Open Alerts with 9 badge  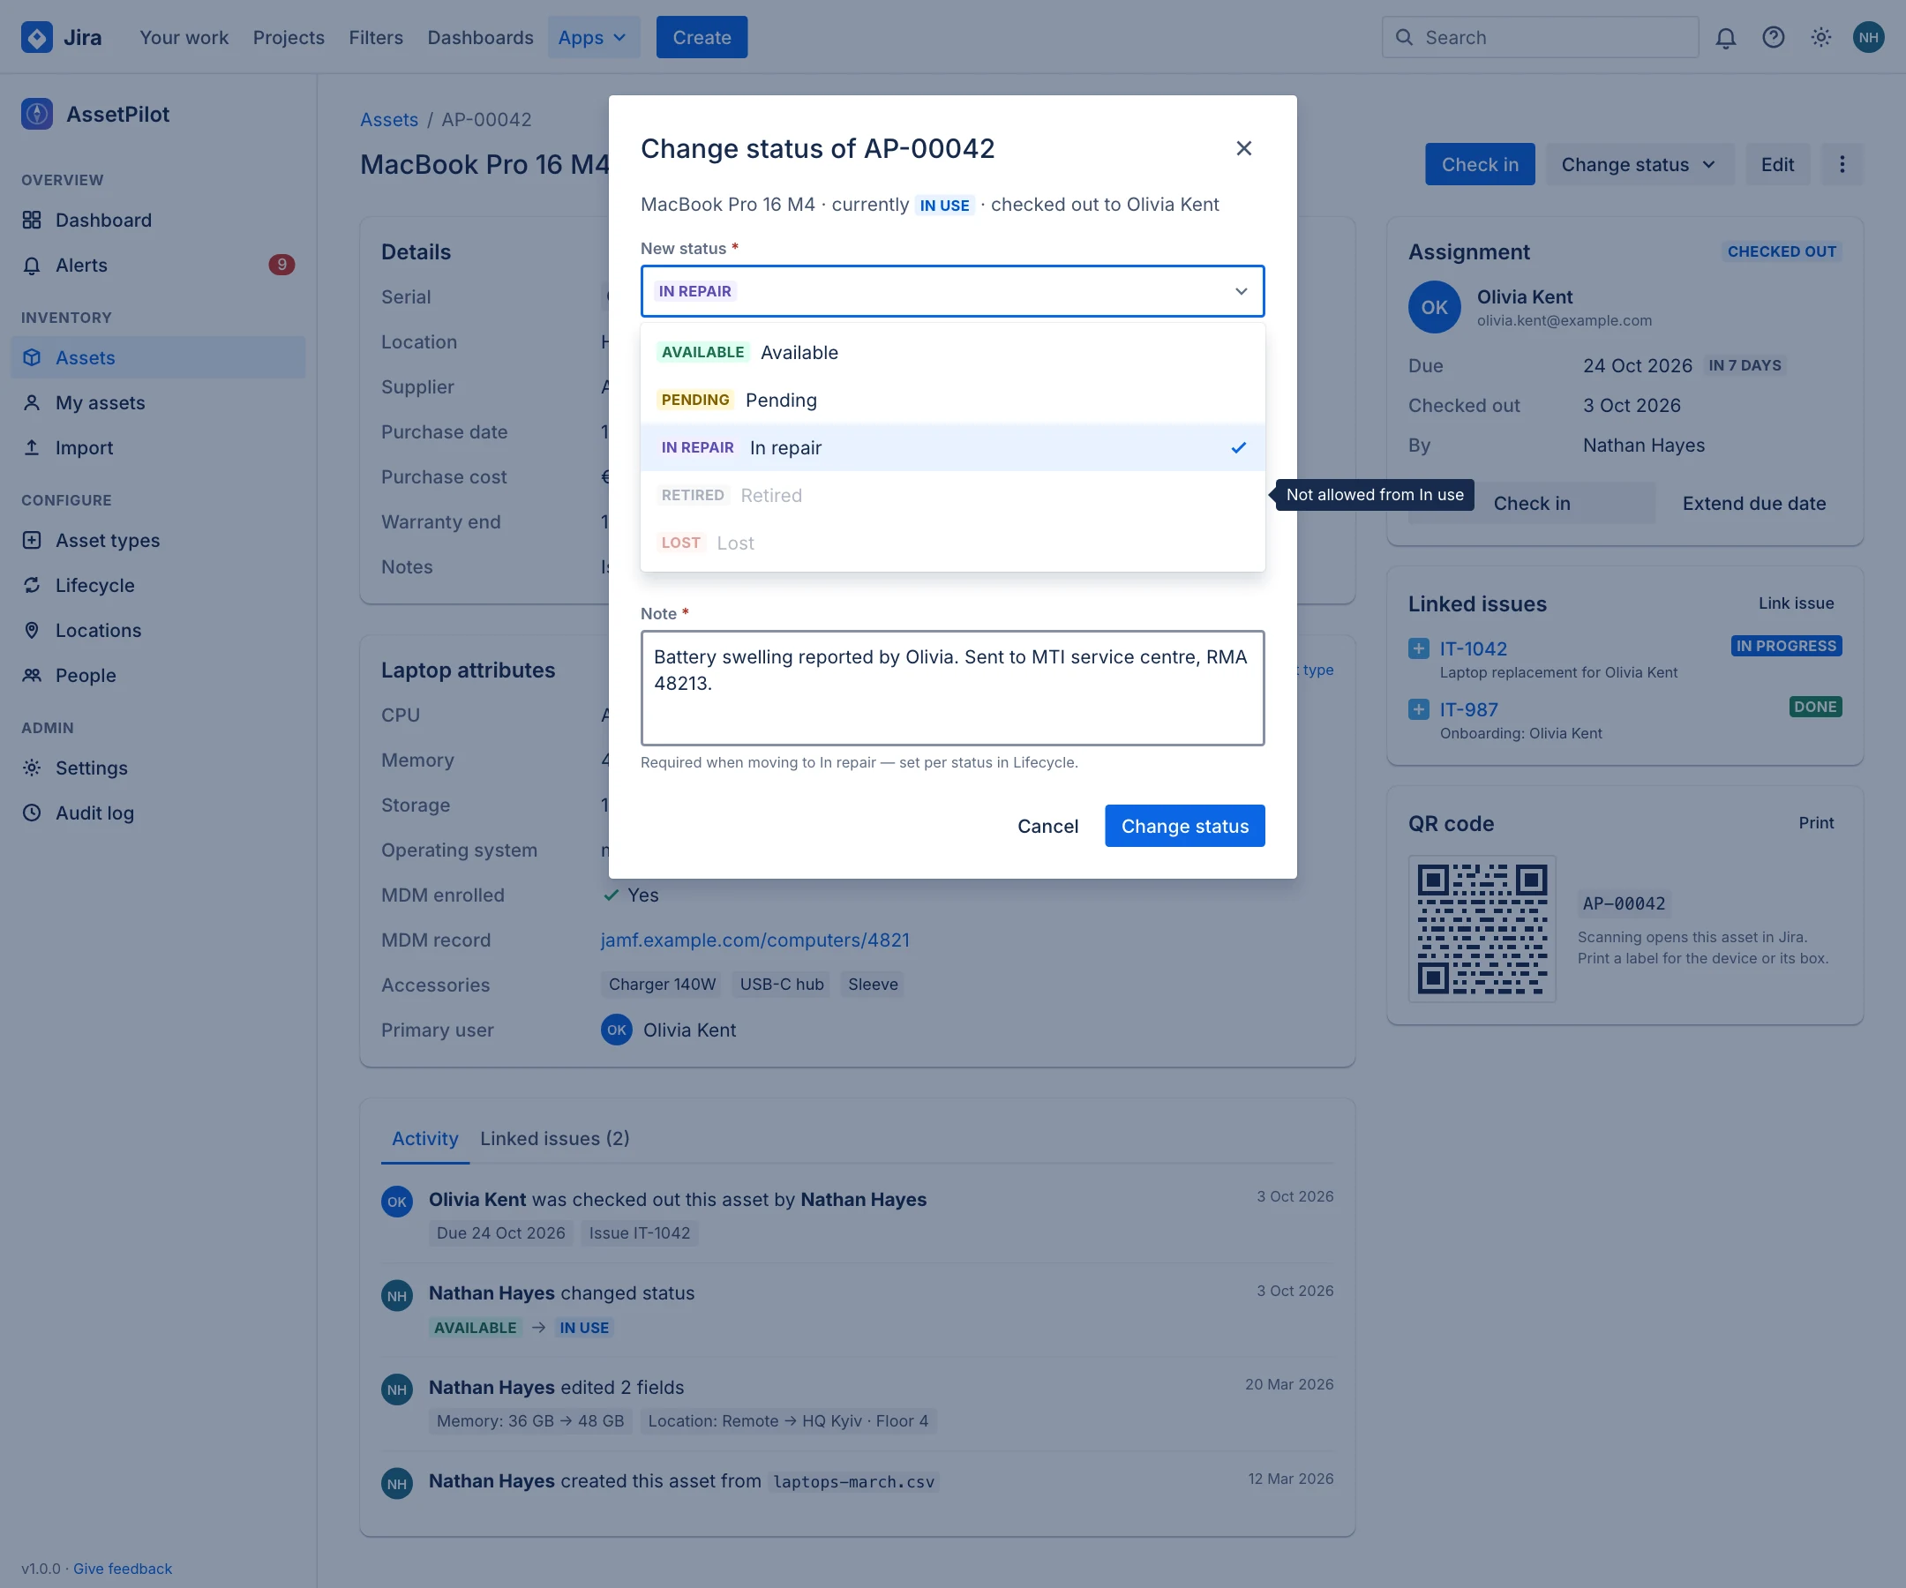[x=158, y=265]
